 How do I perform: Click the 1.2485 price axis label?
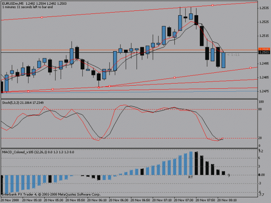point(264,77)
